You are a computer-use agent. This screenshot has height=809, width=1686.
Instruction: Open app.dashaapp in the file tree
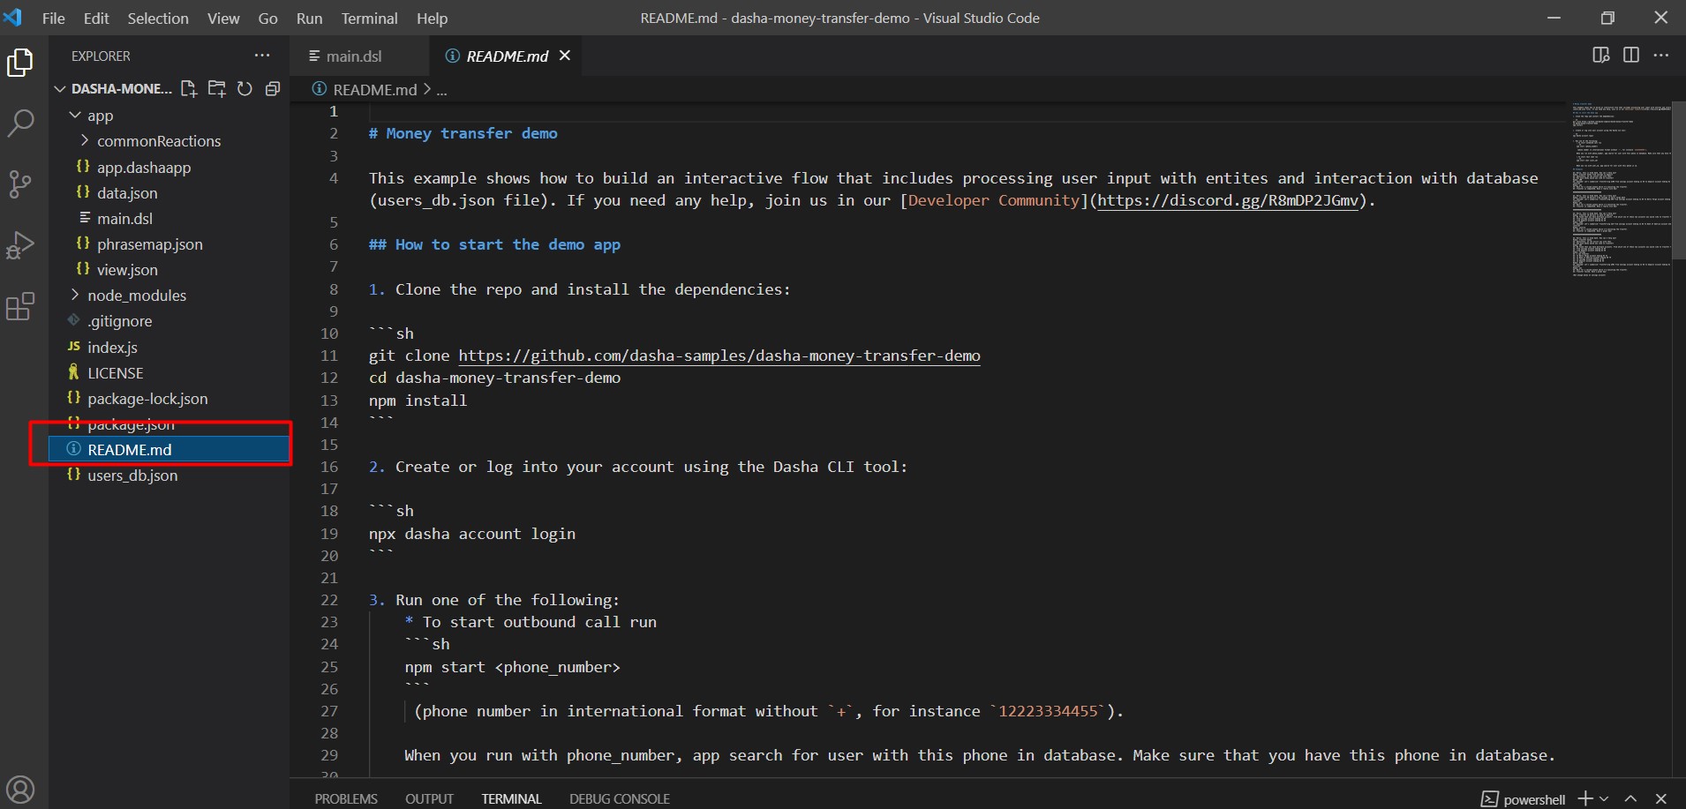tap(169, 168)
